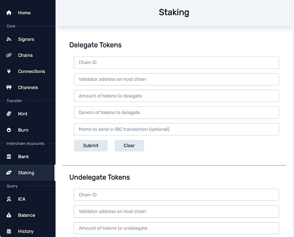Viewport: 294px width, 237px height.
Task: Clear the Delegate Tokens form
Action: coord(129,145)
